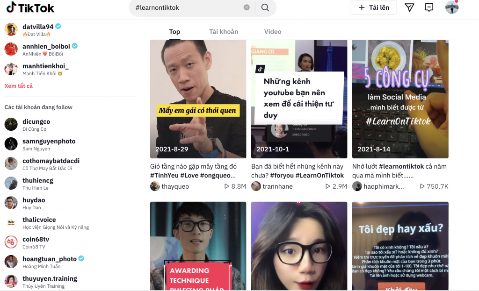Click the #Love hashtag

tap(189, 175)
